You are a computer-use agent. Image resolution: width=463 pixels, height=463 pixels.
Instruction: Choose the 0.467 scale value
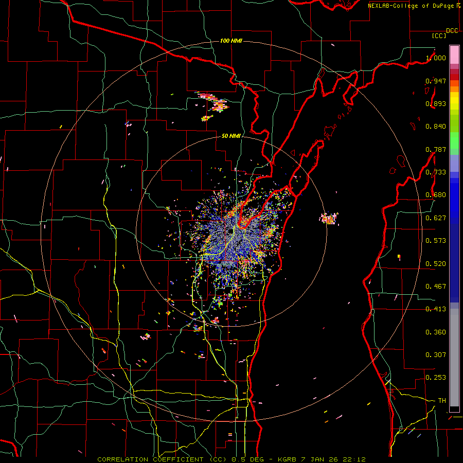436,287
